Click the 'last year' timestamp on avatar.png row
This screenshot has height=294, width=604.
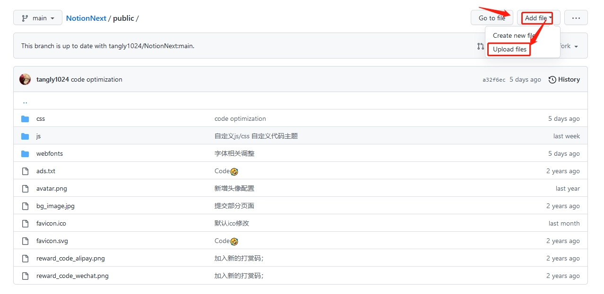[x=568, y=188]
